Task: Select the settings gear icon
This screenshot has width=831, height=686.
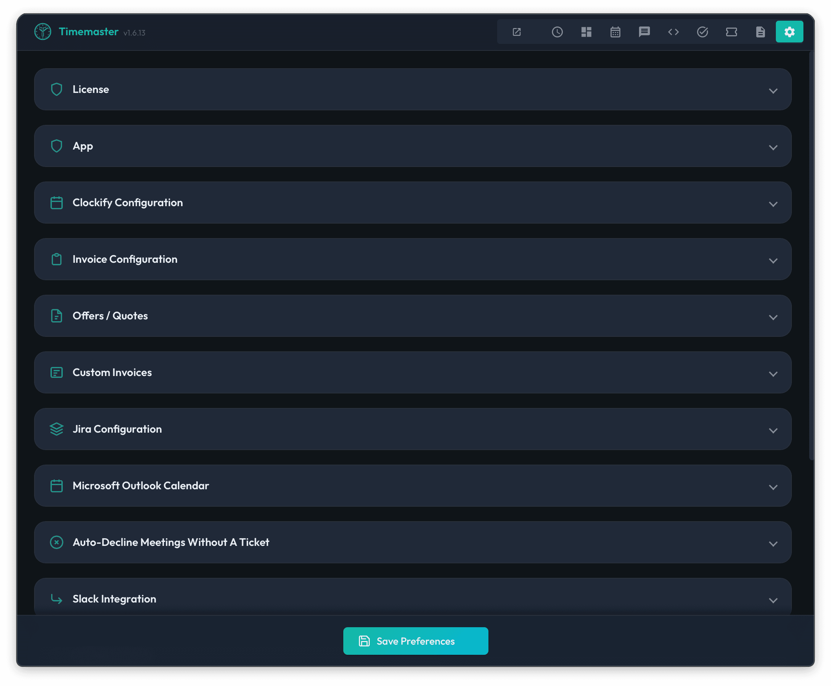Action: pyautogui.click(x=789, y=32)
